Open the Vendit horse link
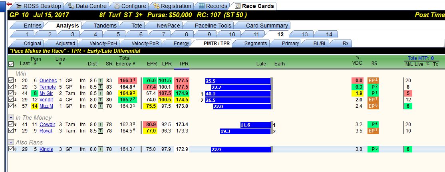 point(46,100)
